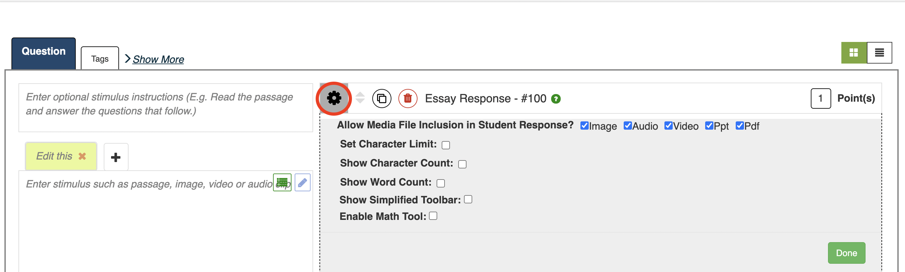
Task: Click the points value input field
Action: point(820,98)
